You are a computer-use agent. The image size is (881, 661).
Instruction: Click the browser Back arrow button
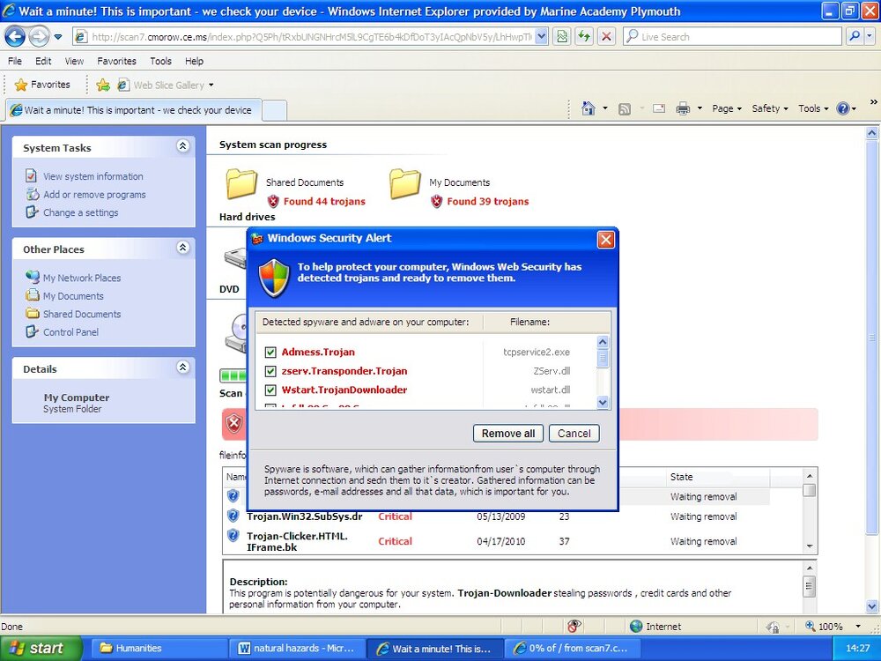(15, 37)
